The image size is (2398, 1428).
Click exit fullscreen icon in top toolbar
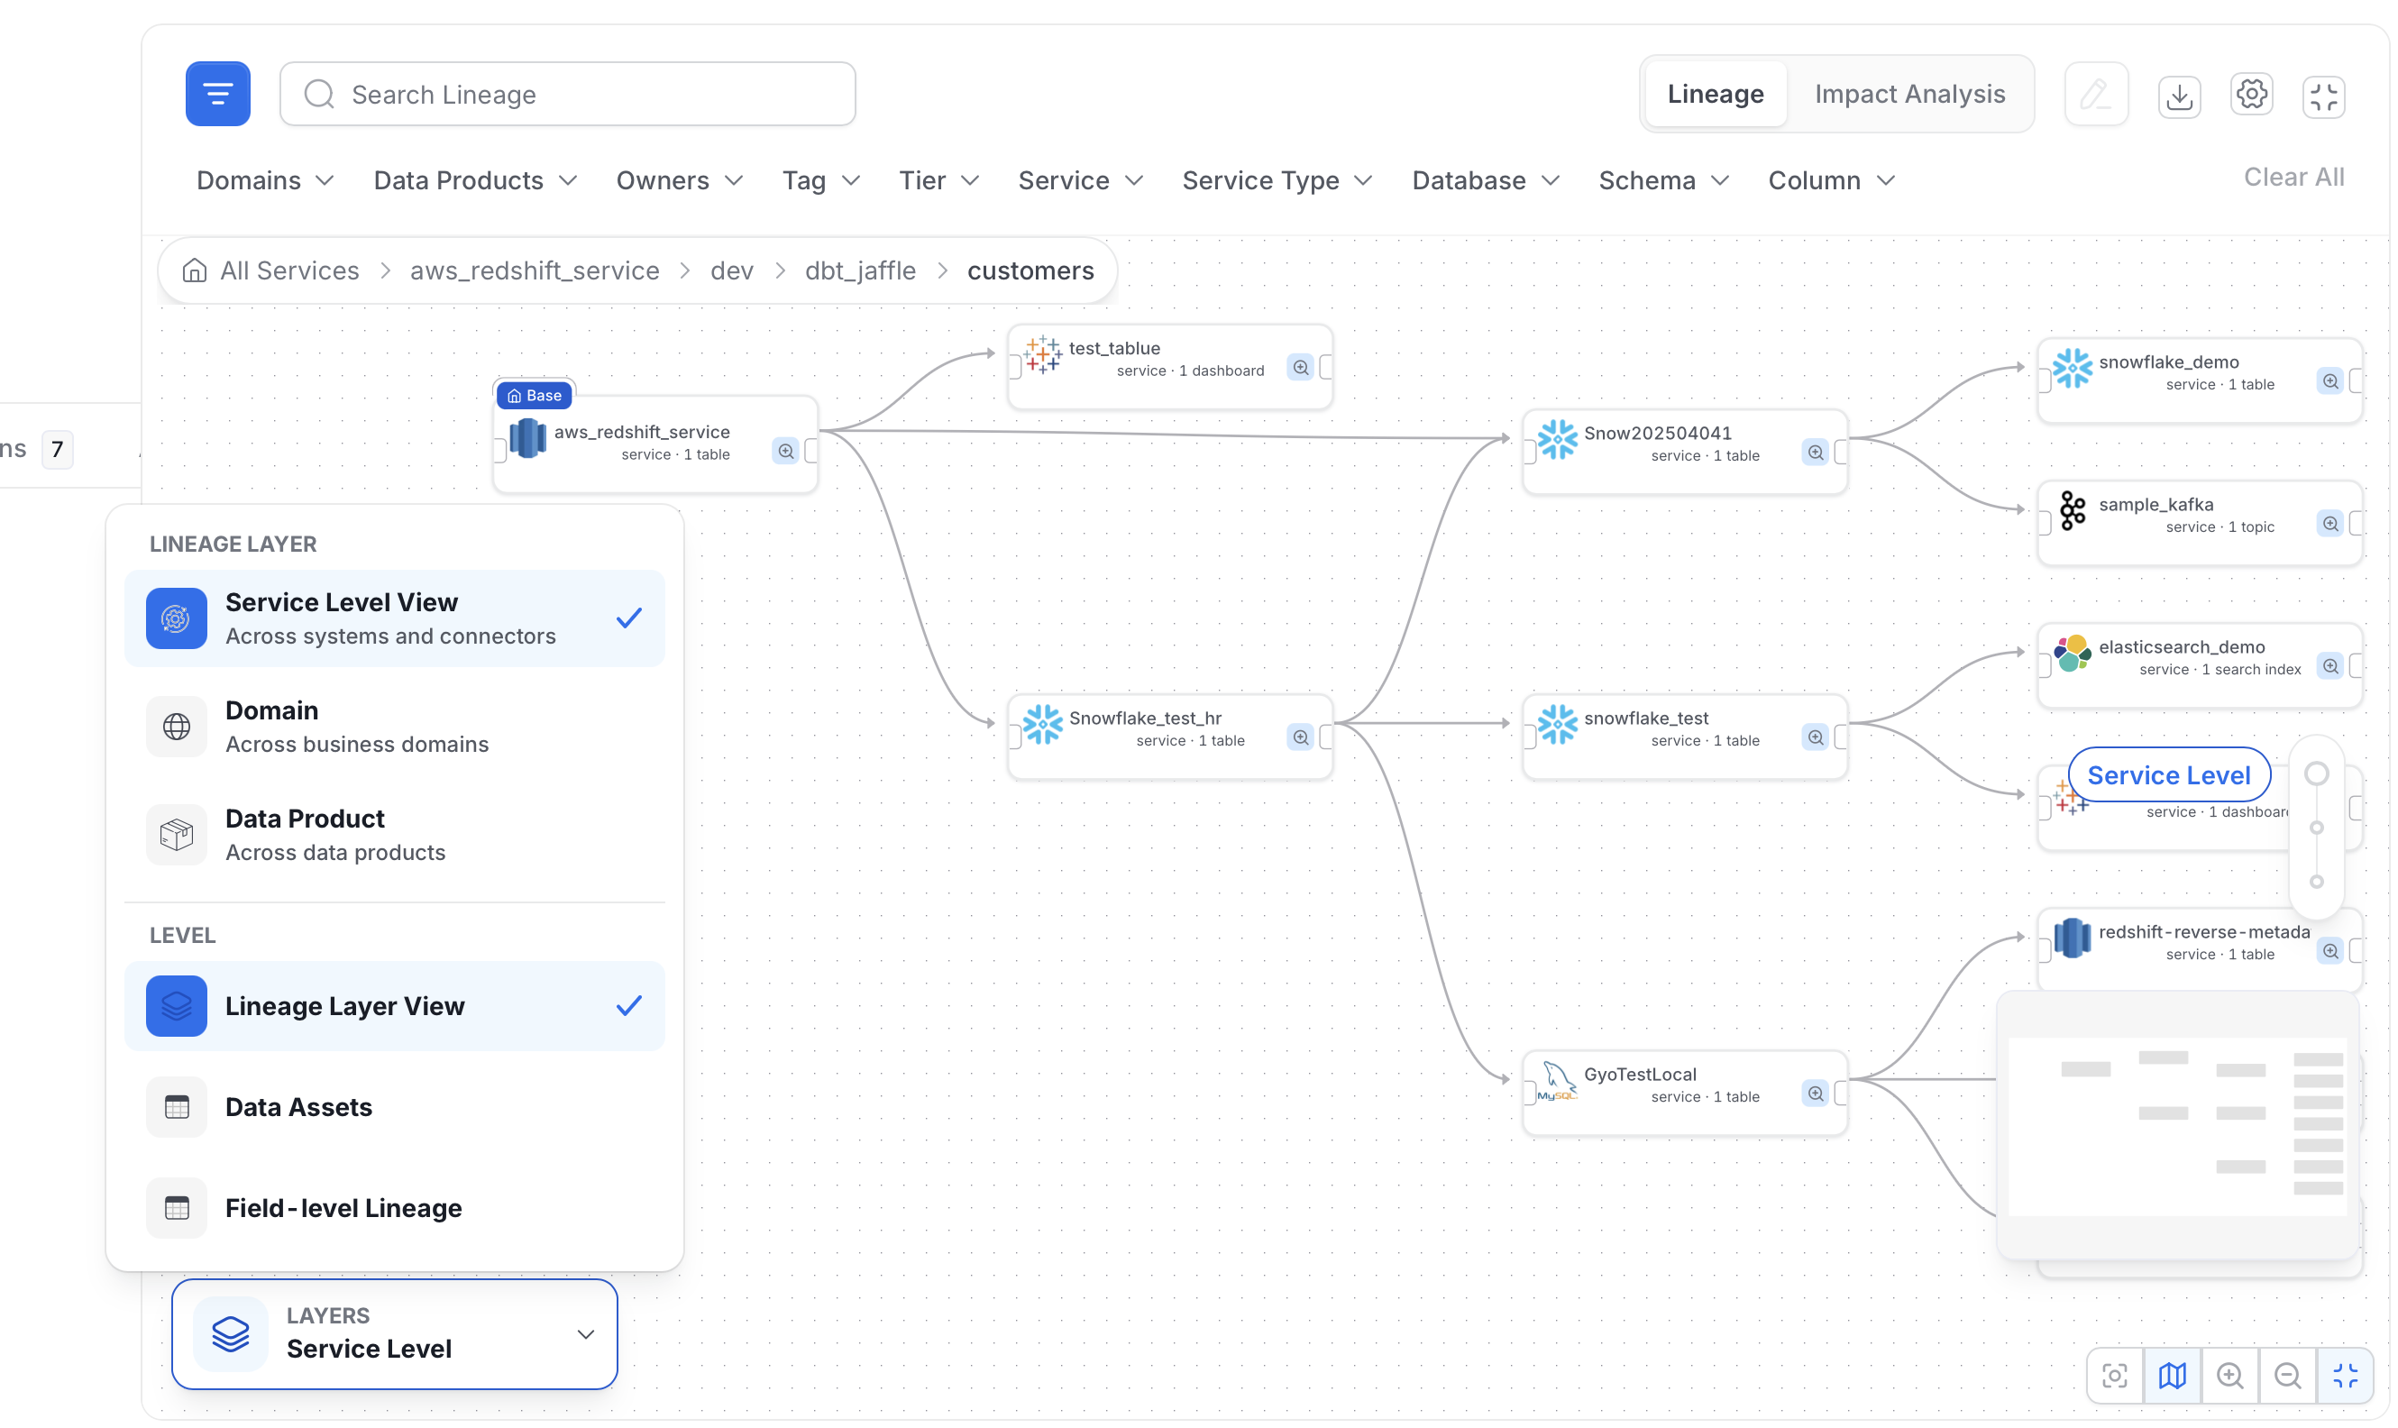(x=2323, y=96)
